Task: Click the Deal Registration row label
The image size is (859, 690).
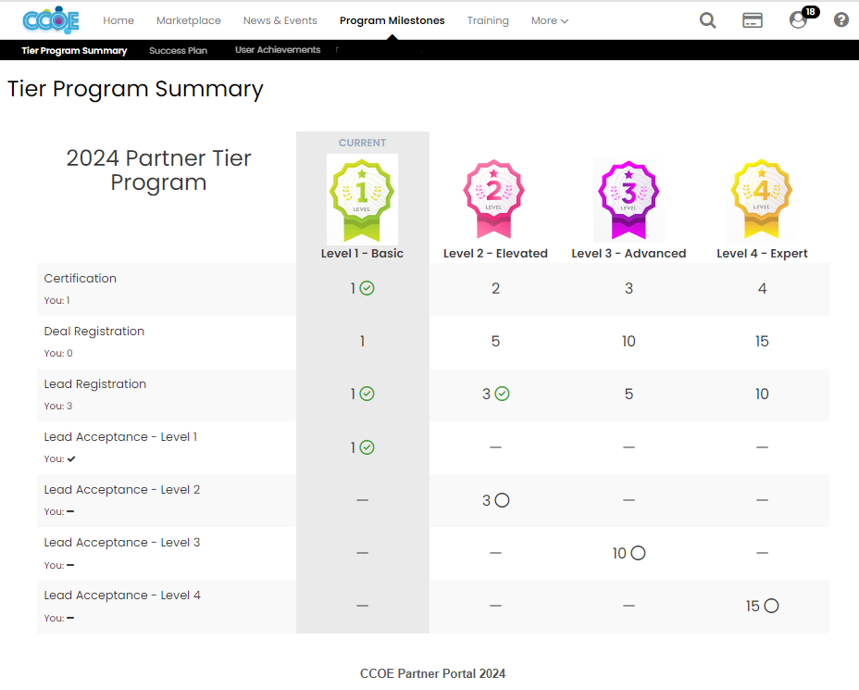Action: [94, 332]
